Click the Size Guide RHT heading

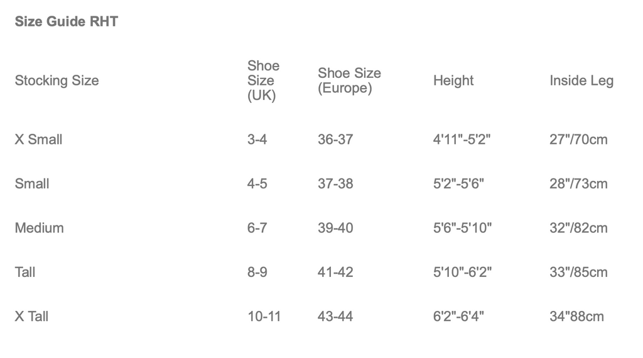[66, 22]
